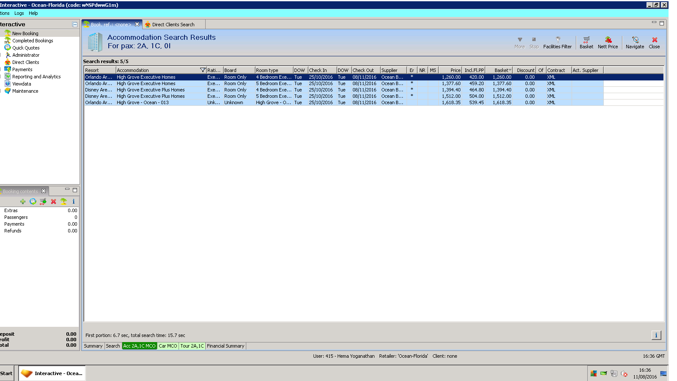
Task: Click the clock refresh icon in Booking contents
Action: coord(33,202)
